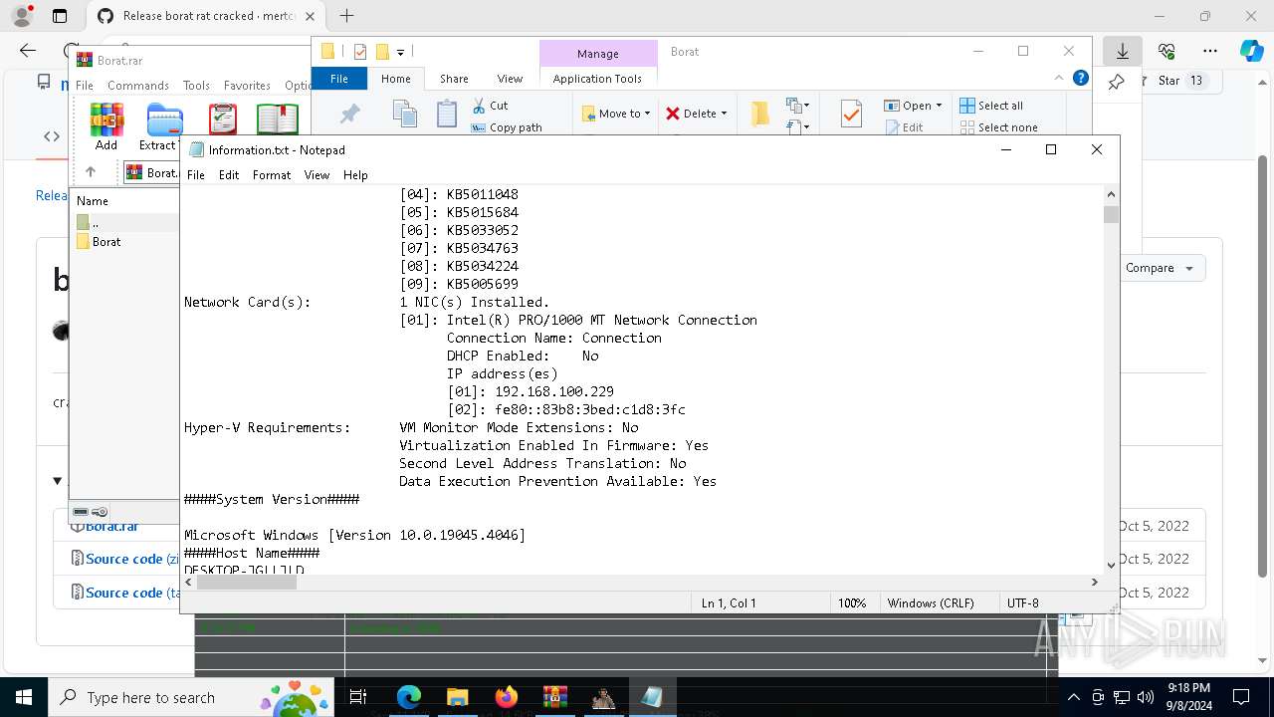Screen dimensions: 1274x717
Task: Select the Borat folder in WinRAR list
Action: coord(106,242)
